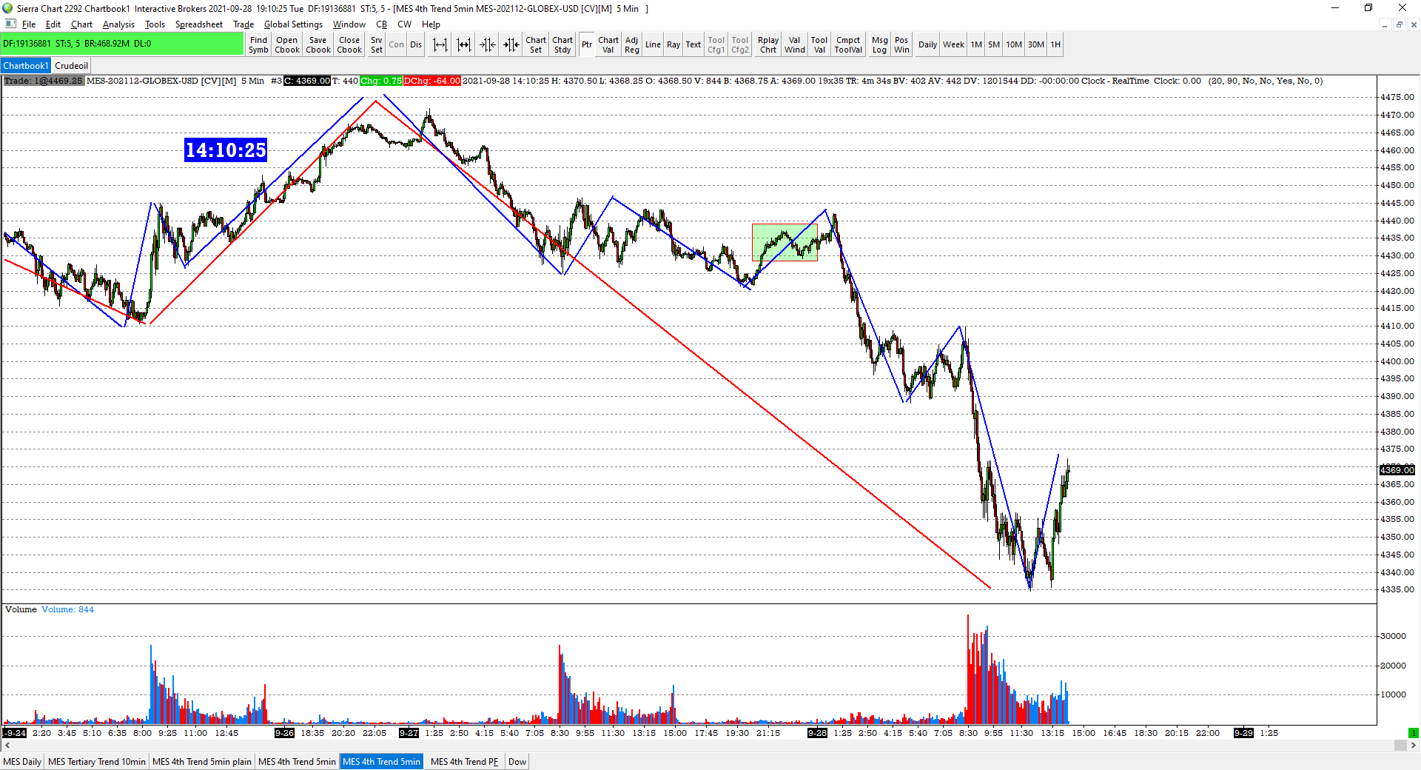
Task: Select the Text drawing tool
Action: tap(693, 45)
